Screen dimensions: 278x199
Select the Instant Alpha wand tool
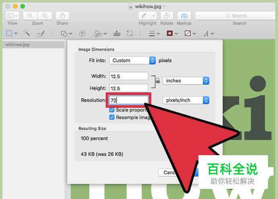pos(27,33)
